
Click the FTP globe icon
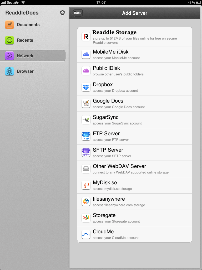86,136
